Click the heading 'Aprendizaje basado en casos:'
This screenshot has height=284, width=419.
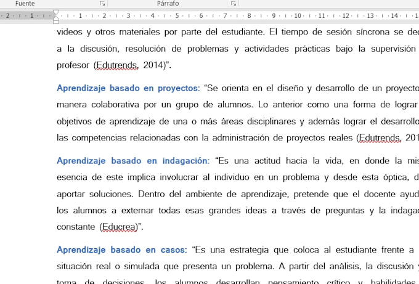point(122,250)
